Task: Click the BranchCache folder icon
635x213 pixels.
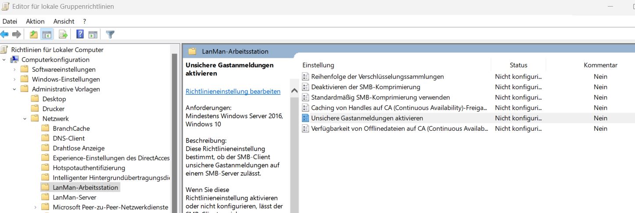Action: (x=45, y=129)
